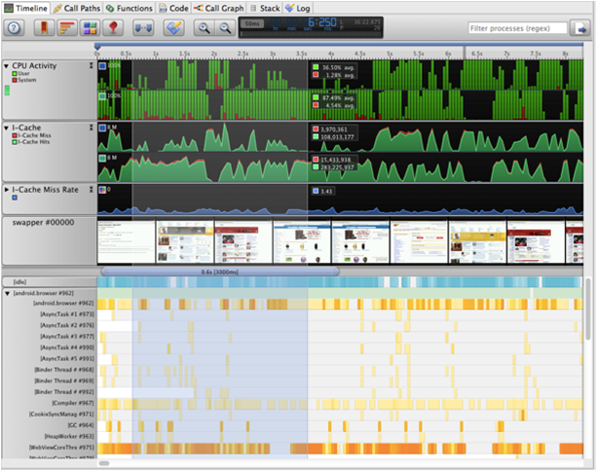Click the I-Cache chart drag handle
This screenshot has height=471, width=597.
91,127
